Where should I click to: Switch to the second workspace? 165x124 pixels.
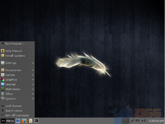tap(126, 121)
